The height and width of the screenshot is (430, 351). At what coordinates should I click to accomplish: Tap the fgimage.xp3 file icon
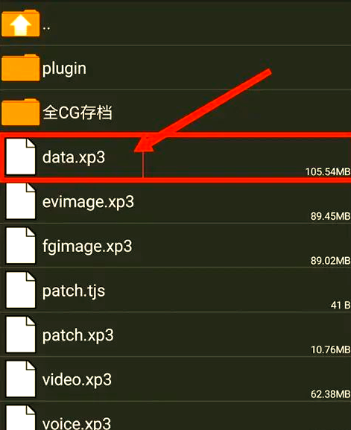21,245
